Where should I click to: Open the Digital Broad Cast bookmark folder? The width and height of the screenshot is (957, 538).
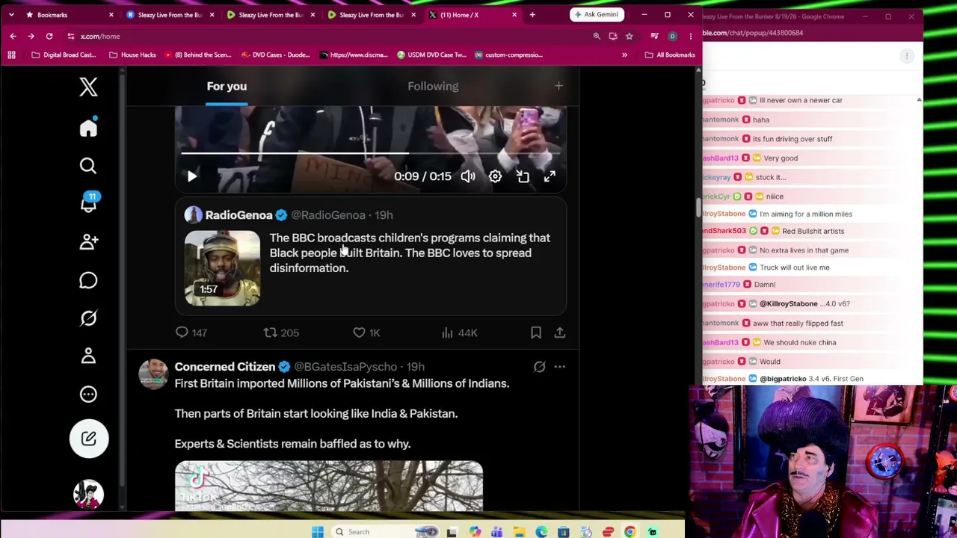click(x=64, y=55)
